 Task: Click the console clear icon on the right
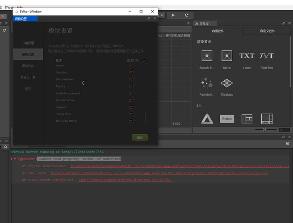[x=288, y=143]
